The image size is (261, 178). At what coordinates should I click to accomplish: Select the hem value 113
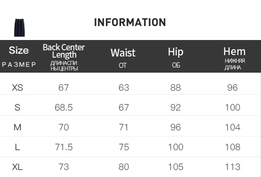pos(232,167)
